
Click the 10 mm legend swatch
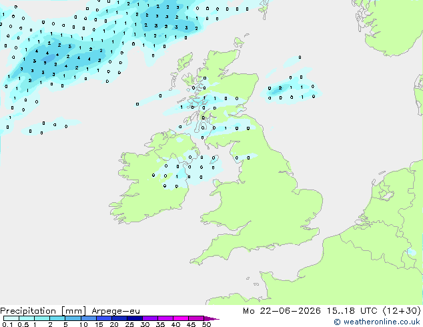pyautogui.click(x=88, y=318)
